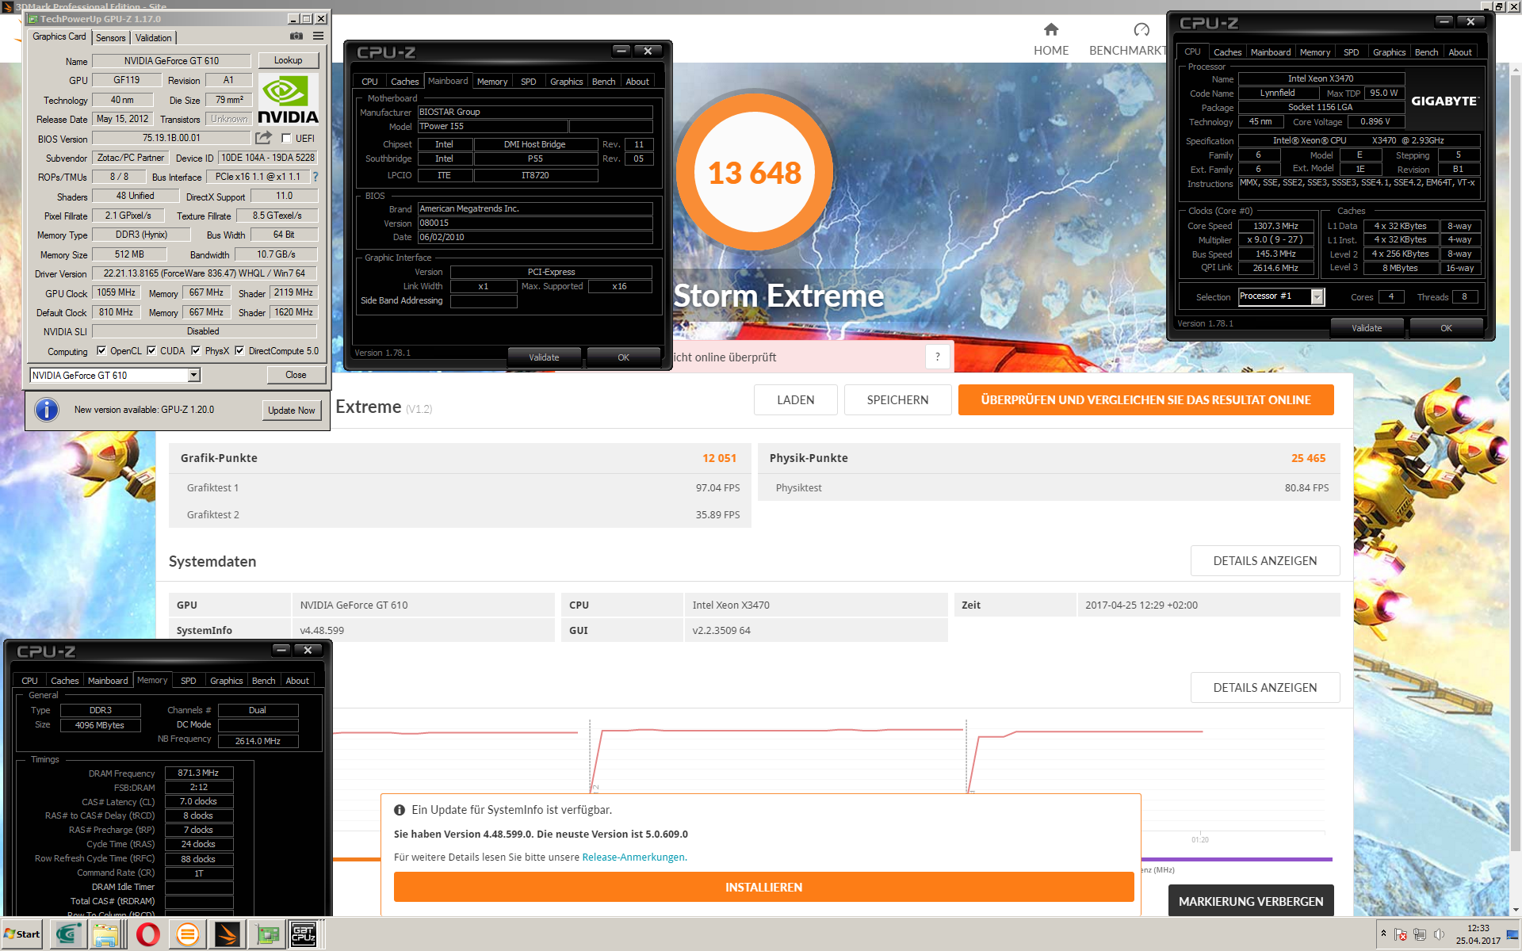The height and width of the screenshot is (951, 1522).
Task: Toggle the CUDA checkbox
Action: tap(151, 350)
